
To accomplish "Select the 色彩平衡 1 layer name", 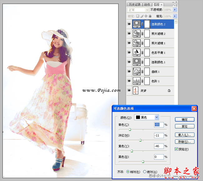I will pyautogui.click(x=158, y=53).
